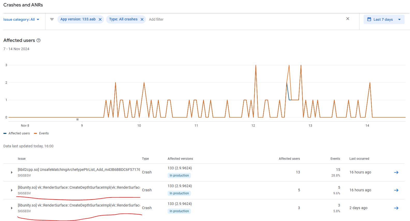Open the Issue category dropdown
Screen dimensions: 410x221
(21, 19)
